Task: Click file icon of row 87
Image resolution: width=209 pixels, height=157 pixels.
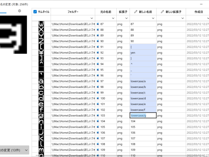Action: click(x=98, y=24)
